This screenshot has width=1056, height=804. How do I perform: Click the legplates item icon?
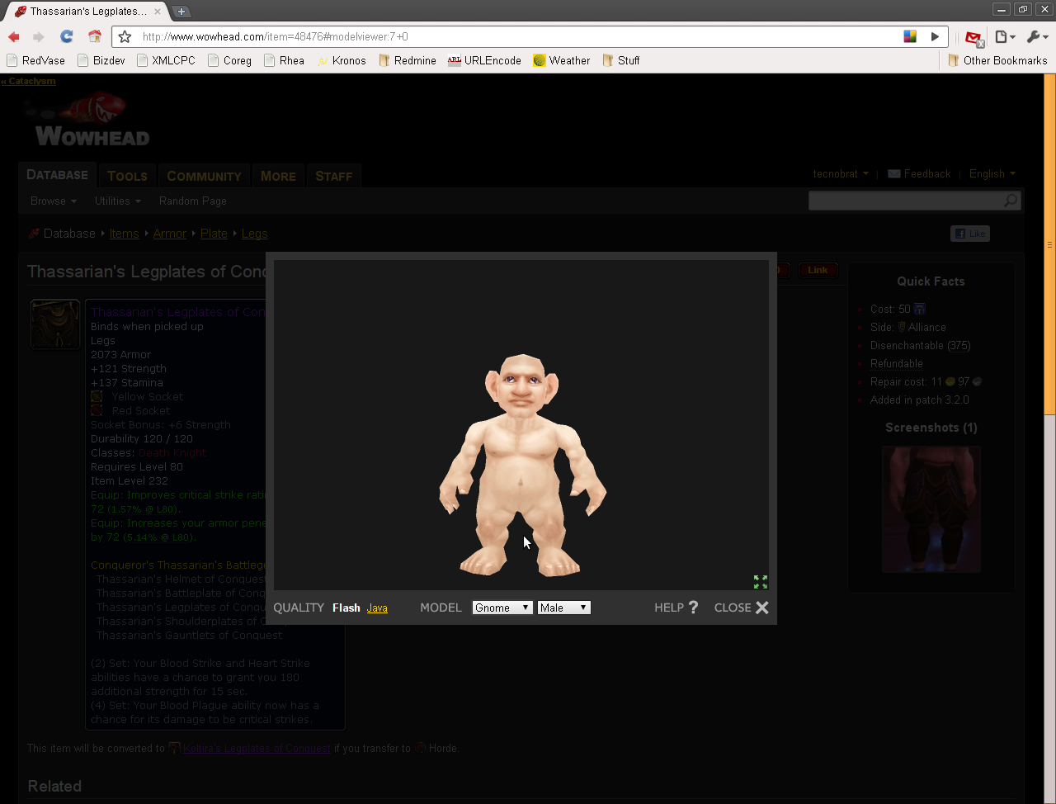(54, 324)
